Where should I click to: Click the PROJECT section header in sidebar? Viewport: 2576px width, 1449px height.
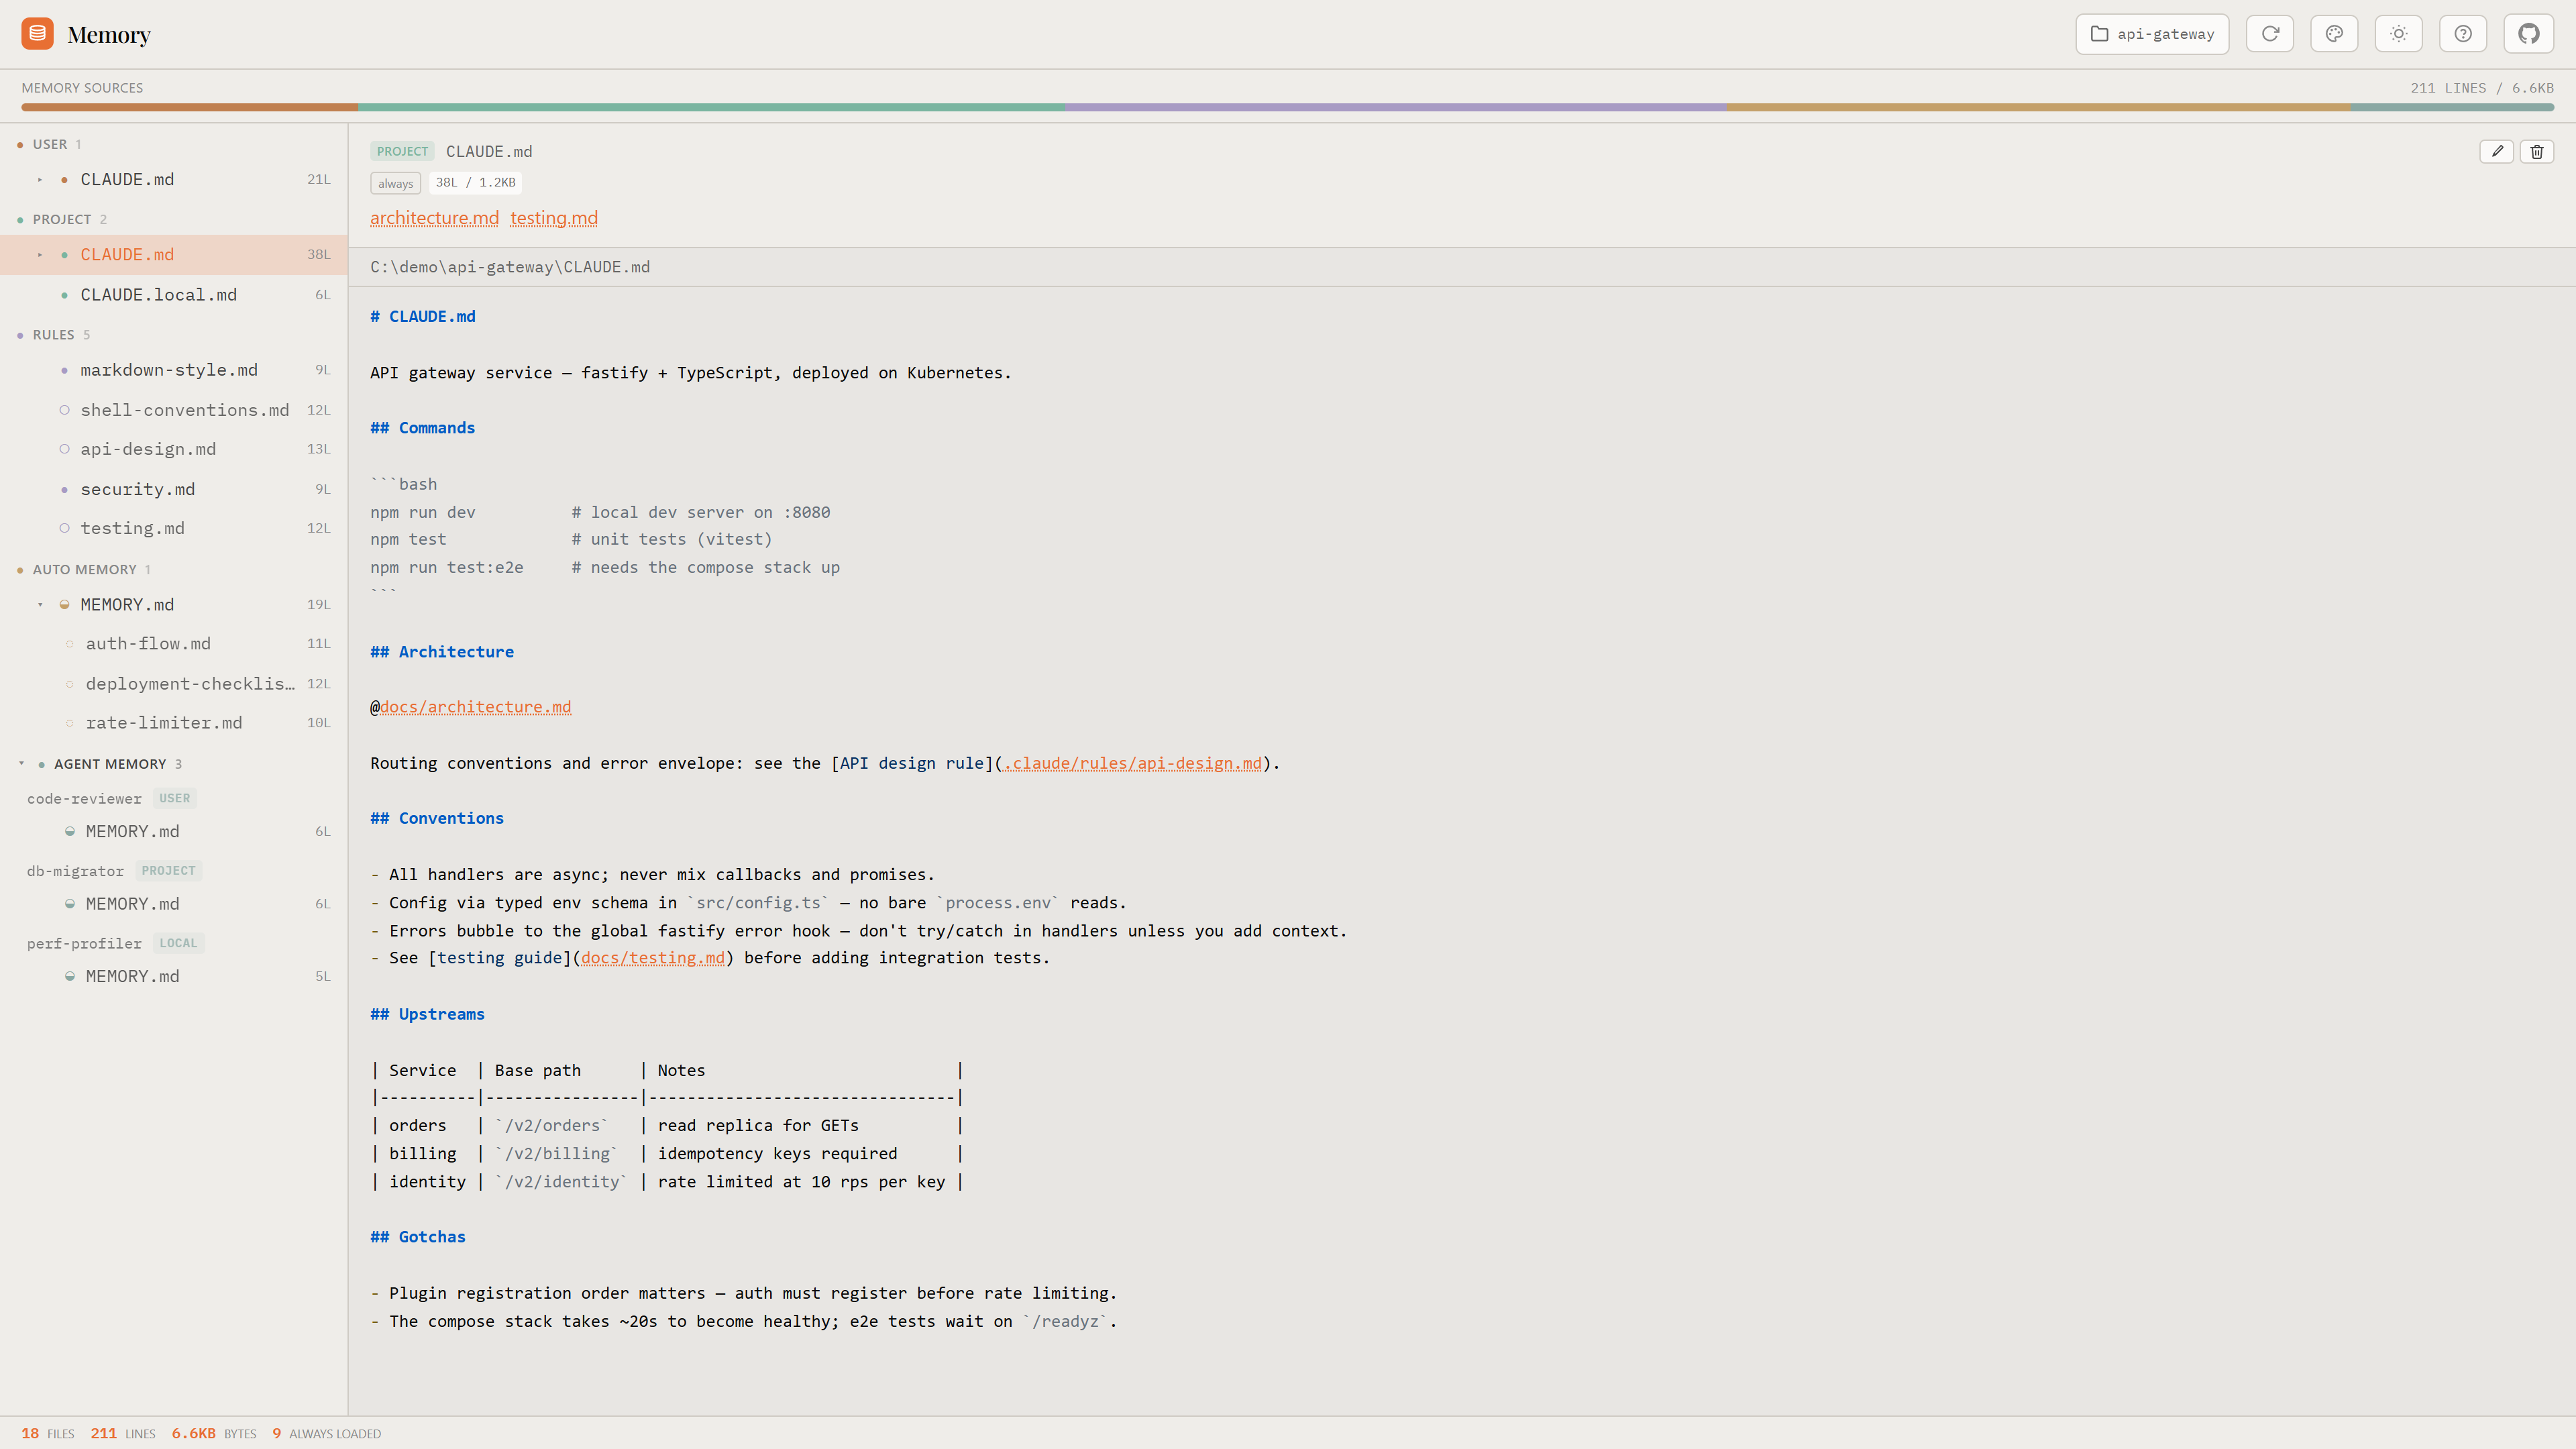(62, 219)
